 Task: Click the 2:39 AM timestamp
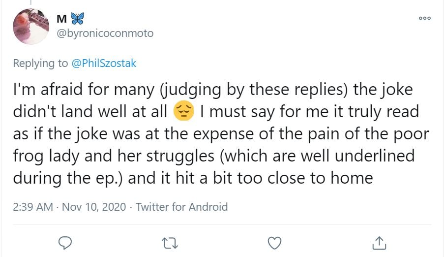(33, 207)
